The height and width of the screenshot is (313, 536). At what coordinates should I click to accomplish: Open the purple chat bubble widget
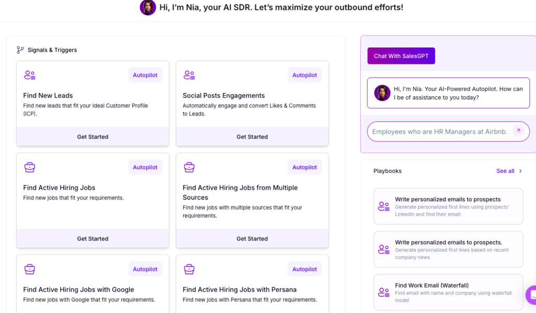coord(531,295)
